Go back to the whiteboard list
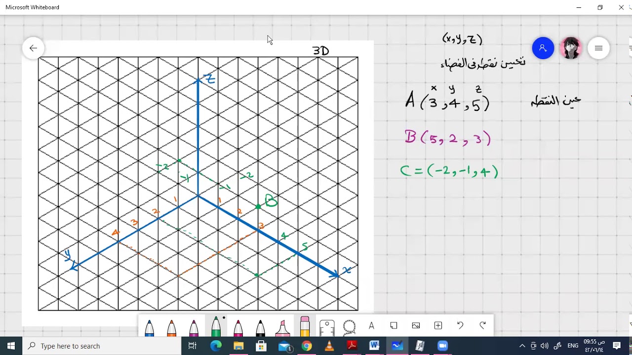Viewport: 632px width, 355px height. point(33,48)
